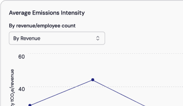Click the Average Emissions Intensity heading
Image resolution: width=183 pixels, height=106 pixels.
[x=47, y=13]
